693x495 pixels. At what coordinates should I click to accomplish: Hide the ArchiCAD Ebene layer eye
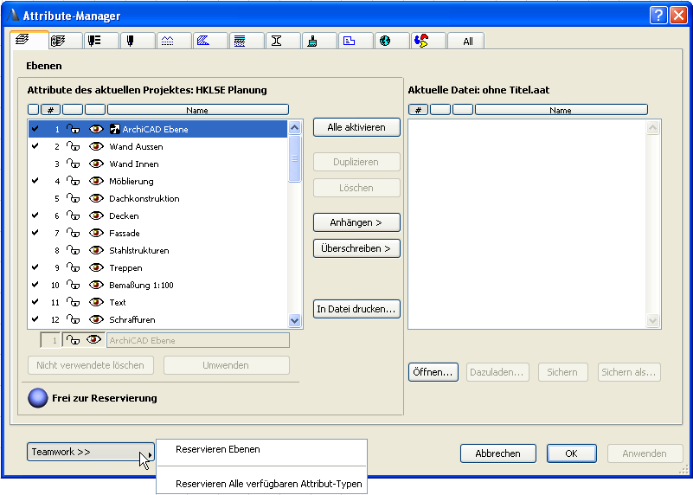(x=96, y=129)
